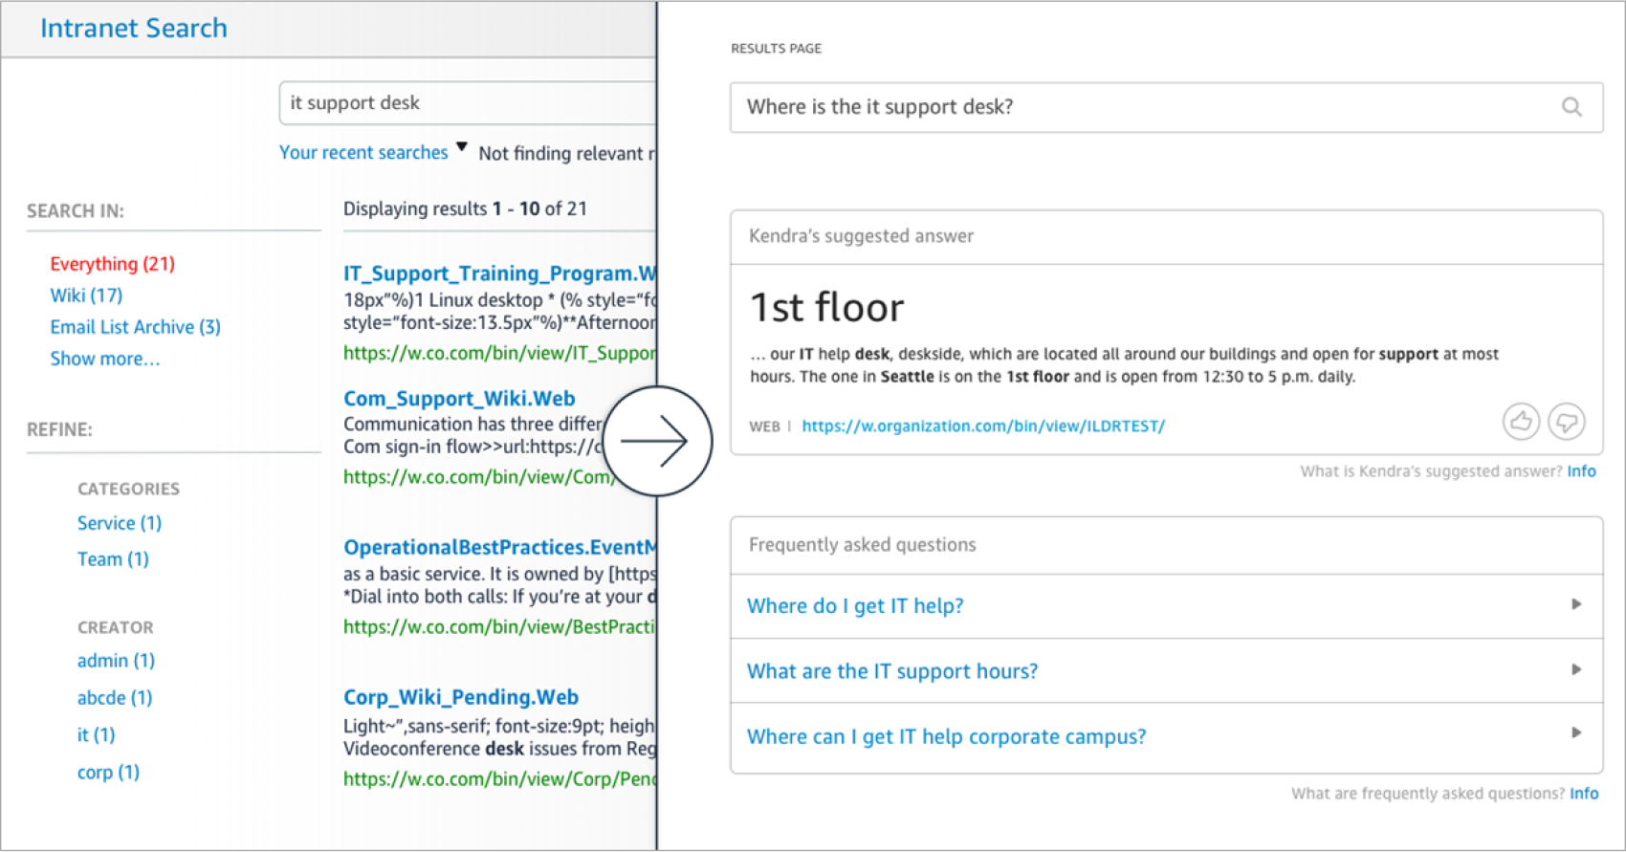Expand 'What are the IT support hours?' question
1626x852 pixels.
891,670
